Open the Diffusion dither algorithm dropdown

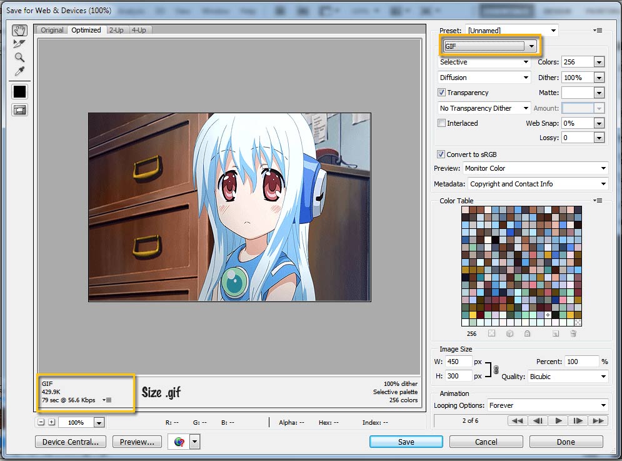point(484,78)
